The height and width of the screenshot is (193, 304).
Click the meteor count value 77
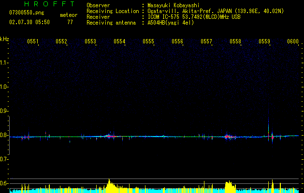pyautogui.click(x=70, y=22)
